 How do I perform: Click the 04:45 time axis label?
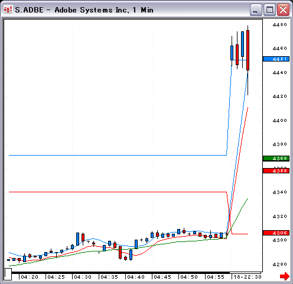[162, 277]
